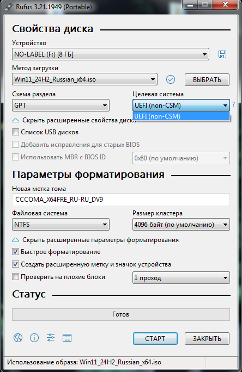Minimize the Rufus window
Screen dimensions: 242x372
tap(190, 5)
